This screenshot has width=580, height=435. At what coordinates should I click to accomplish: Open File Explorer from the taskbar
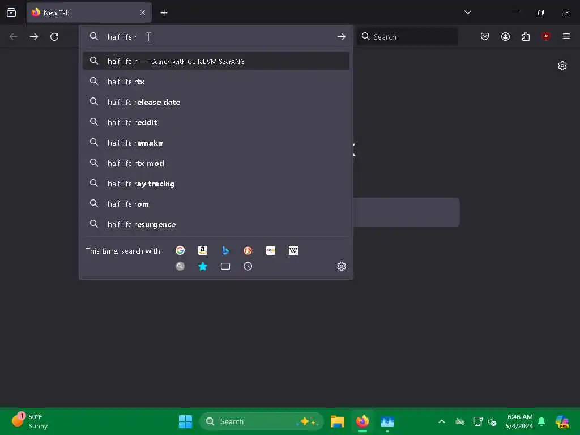pos(338,421)
